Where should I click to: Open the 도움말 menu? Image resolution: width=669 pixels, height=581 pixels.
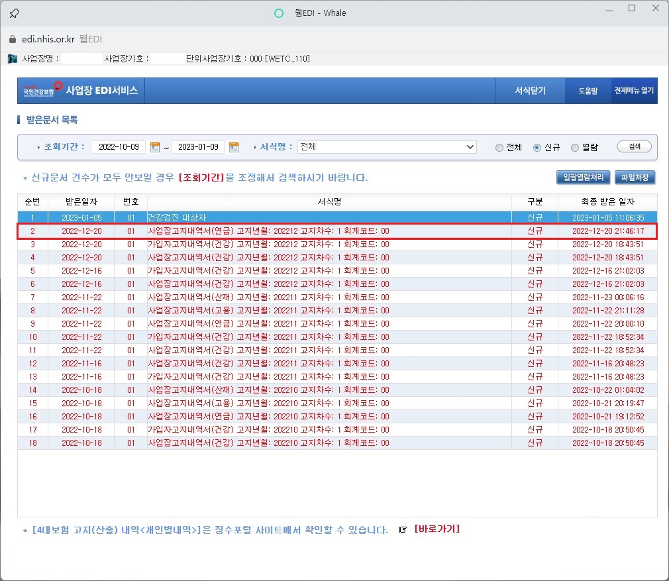[x=588, y=91]
